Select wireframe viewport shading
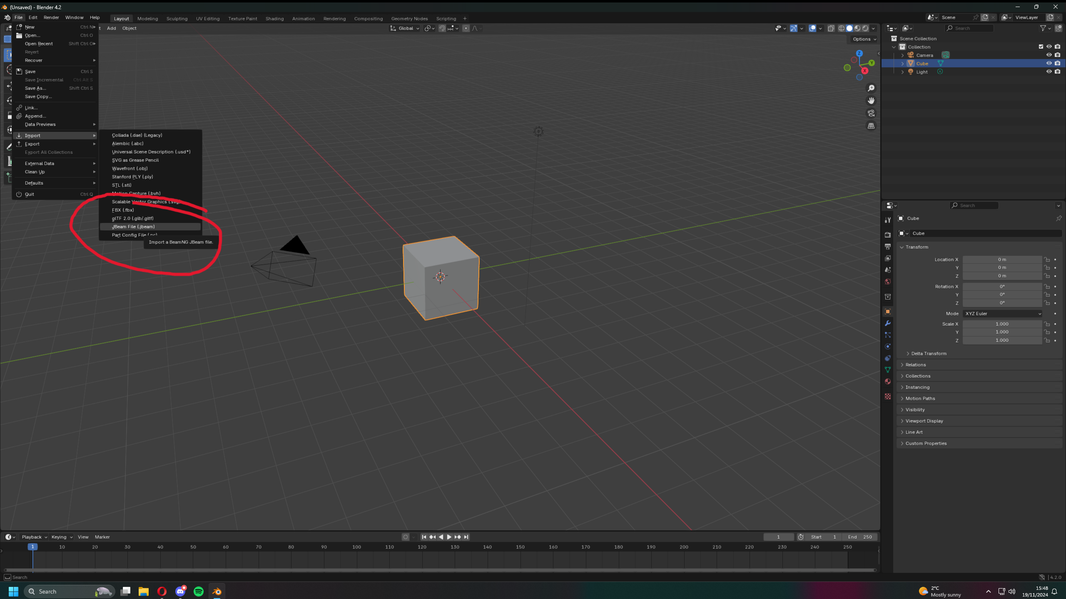The width and height of the screenshot is (1066, 599). [842, 28]
